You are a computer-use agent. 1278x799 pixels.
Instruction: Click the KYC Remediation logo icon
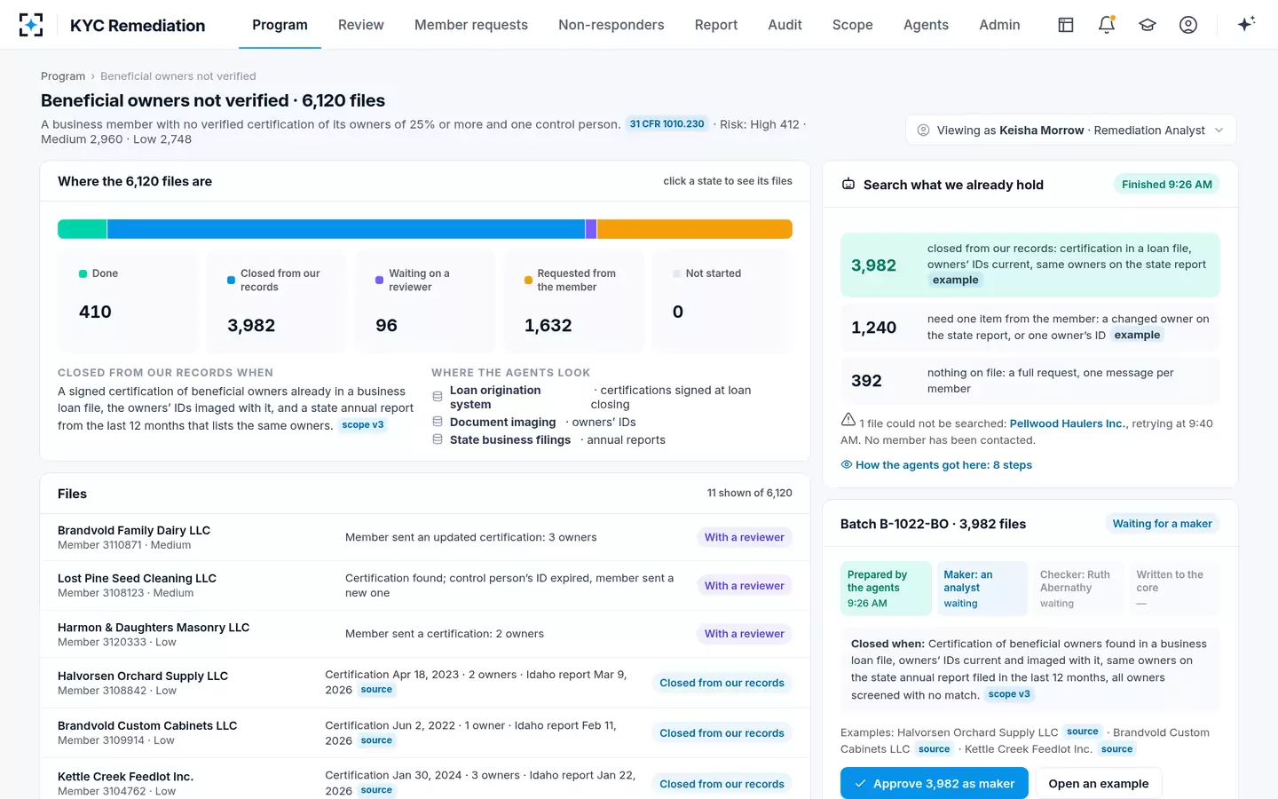point(31,25)
